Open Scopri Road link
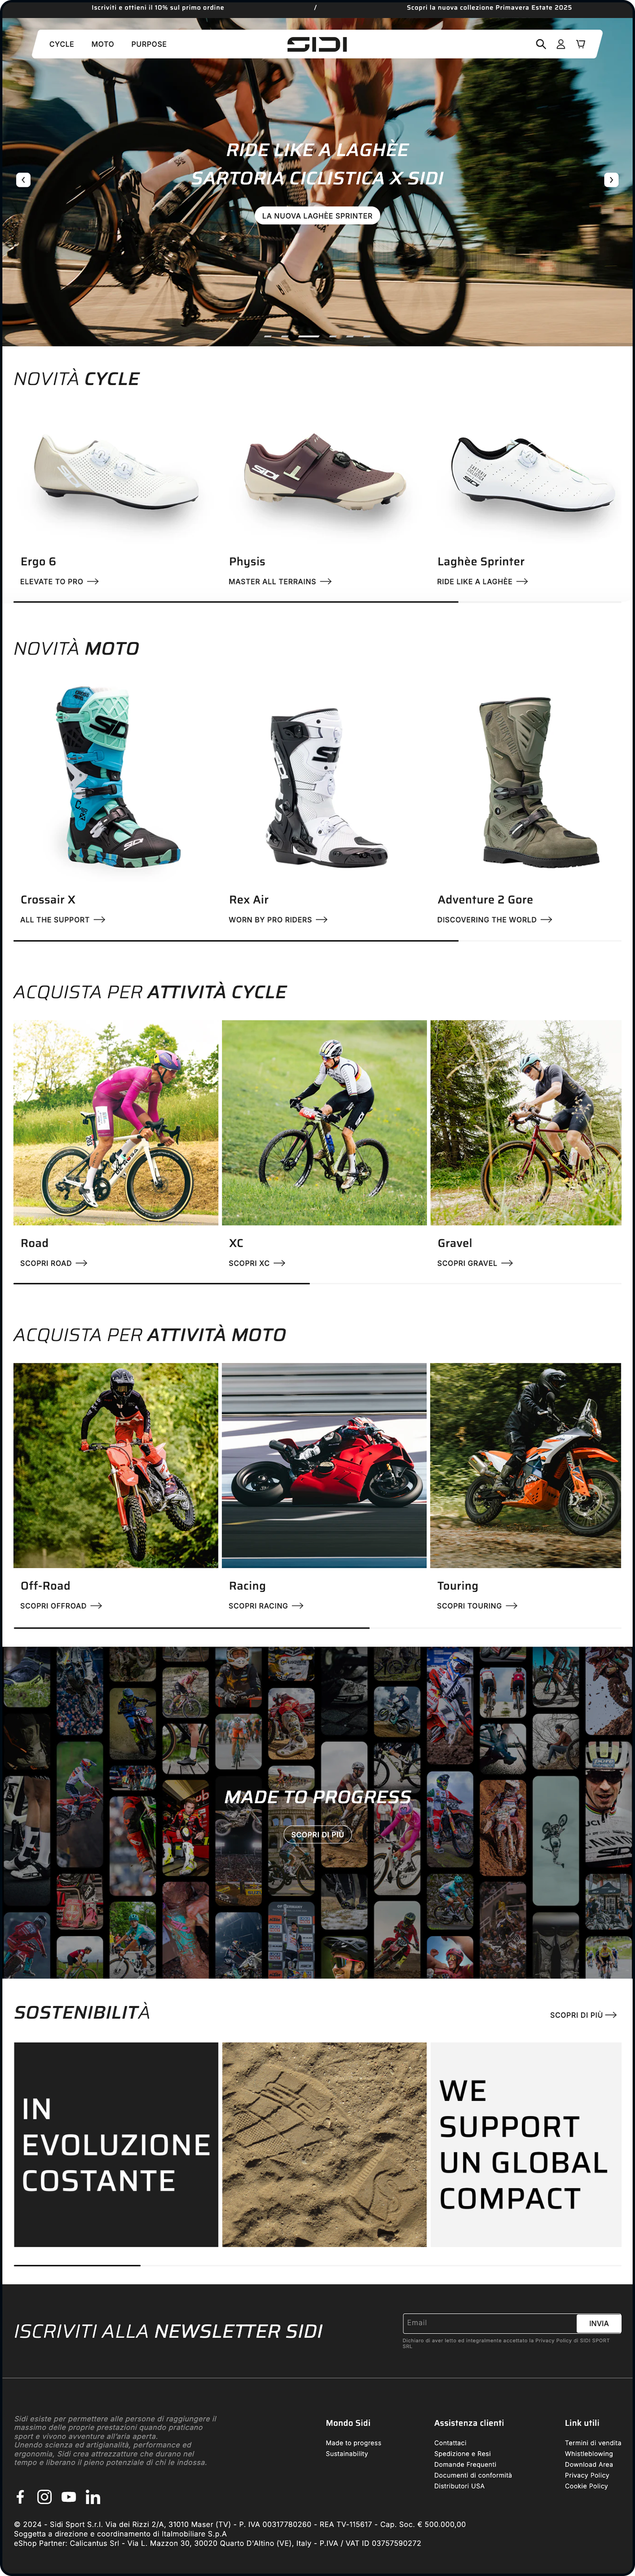This screenshot has height=2576, width=635. 54,1263
